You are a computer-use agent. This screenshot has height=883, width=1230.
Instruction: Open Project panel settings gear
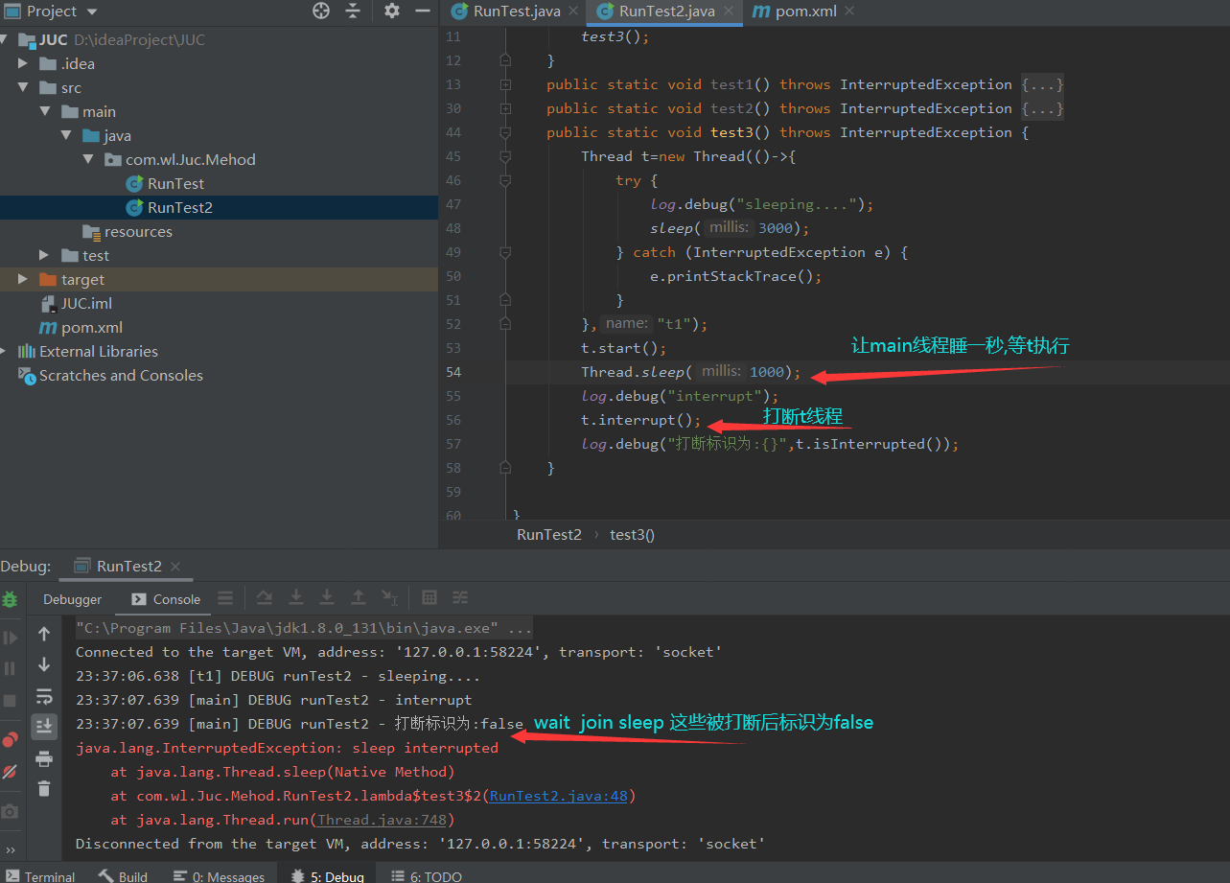pos(392,11)
